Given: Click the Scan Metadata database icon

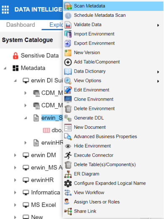Looking at the screenshot, I should click(68, 6).
